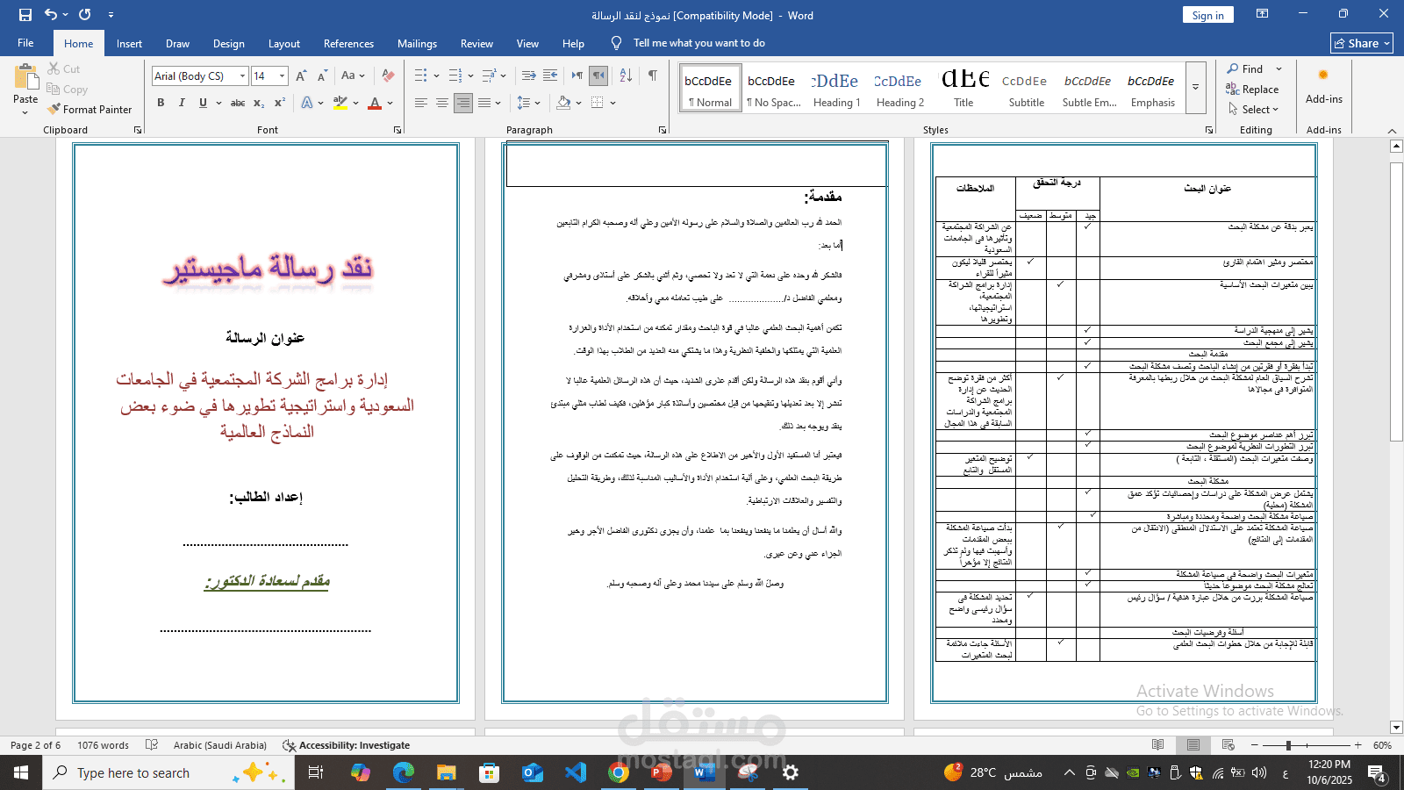Apply strikethrough formatting

point(238,103)
